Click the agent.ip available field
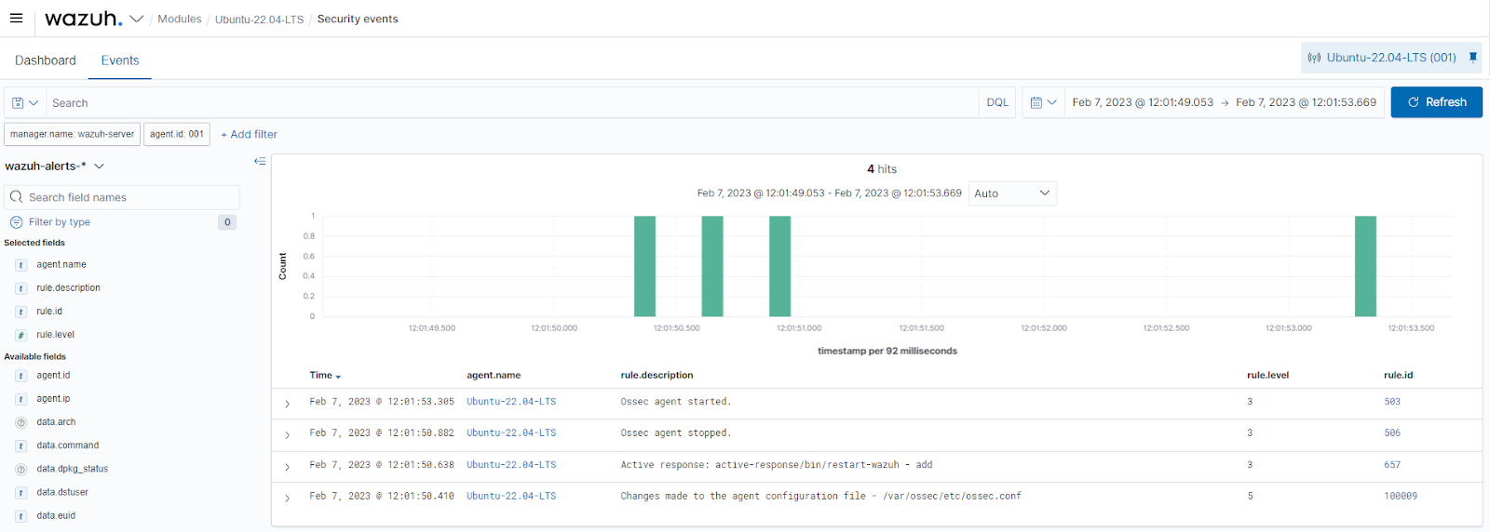This screenshot has width=1490, height=532. pyautogui.click(x=53, y=399)
